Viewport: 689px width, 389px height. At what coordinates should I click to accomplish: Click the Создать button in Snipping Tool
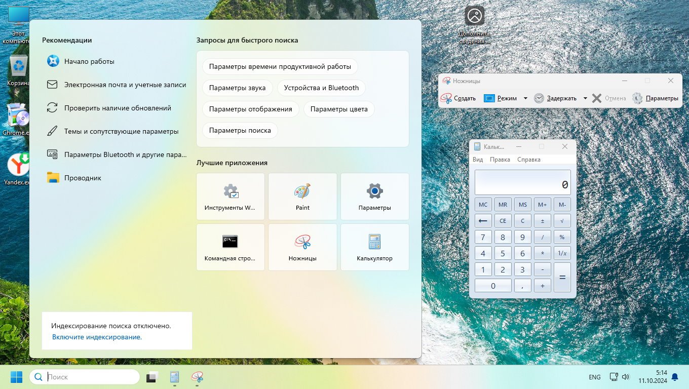tap(458, 98)
